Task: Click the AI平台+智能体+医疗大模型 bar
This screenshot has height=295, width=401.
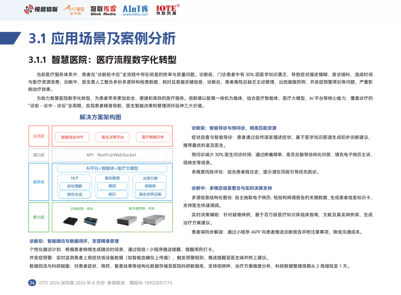Action: tap(112, 168)
